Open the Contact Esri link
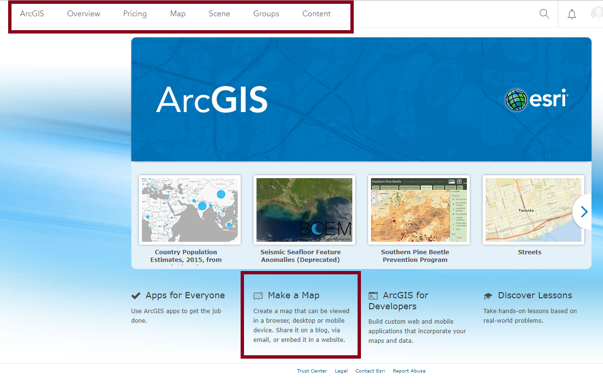The height and width of the screenshot is (384, 603). pos(370,371)
